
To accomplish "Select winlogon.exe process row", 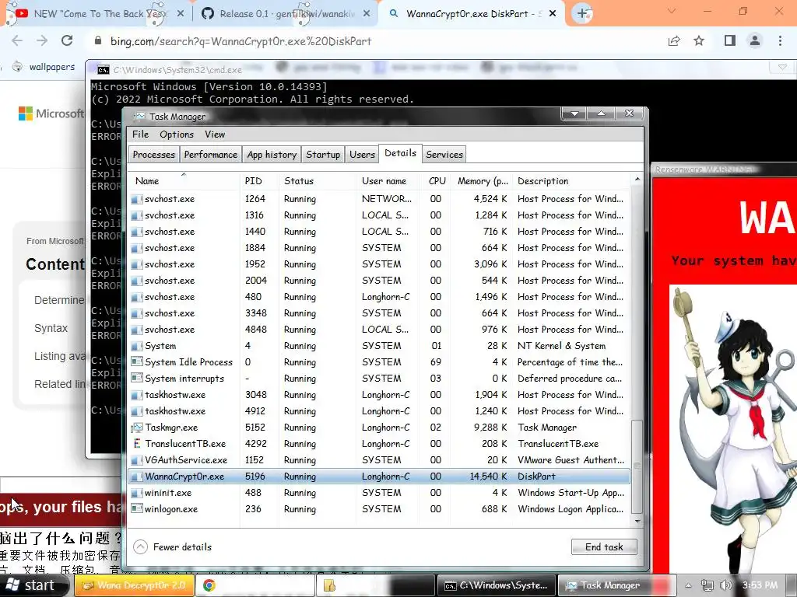I will point(379,508).
